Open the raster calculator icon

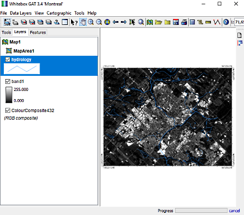point(192,22)
